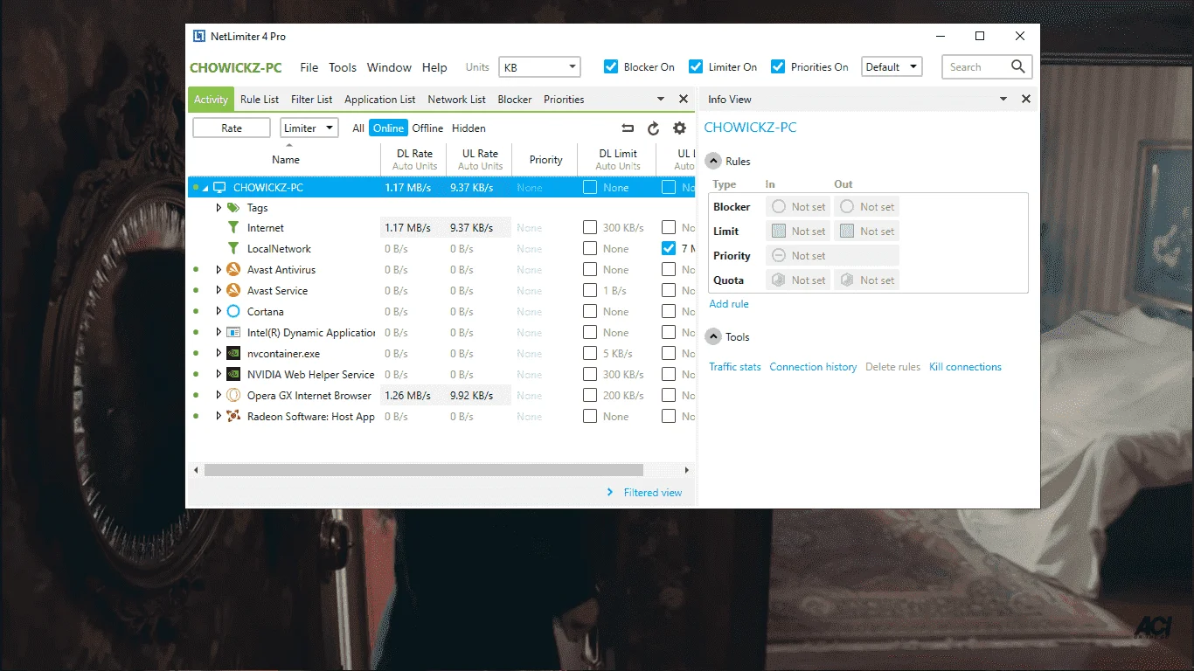Click Kill connections
Screen dimensions: 1194x671
coord(965,367)
